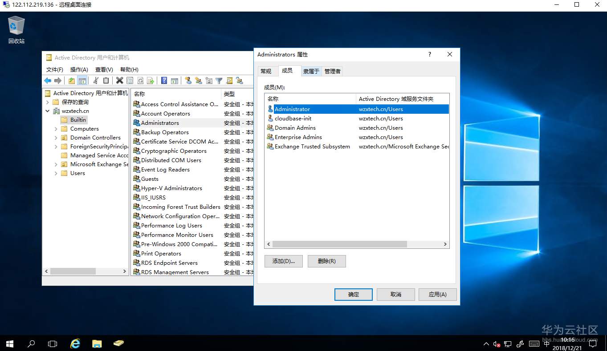The image size is (607, 351).
Task: Expand the Microsoft Exchange tree node
Action: tap(56, 164)
